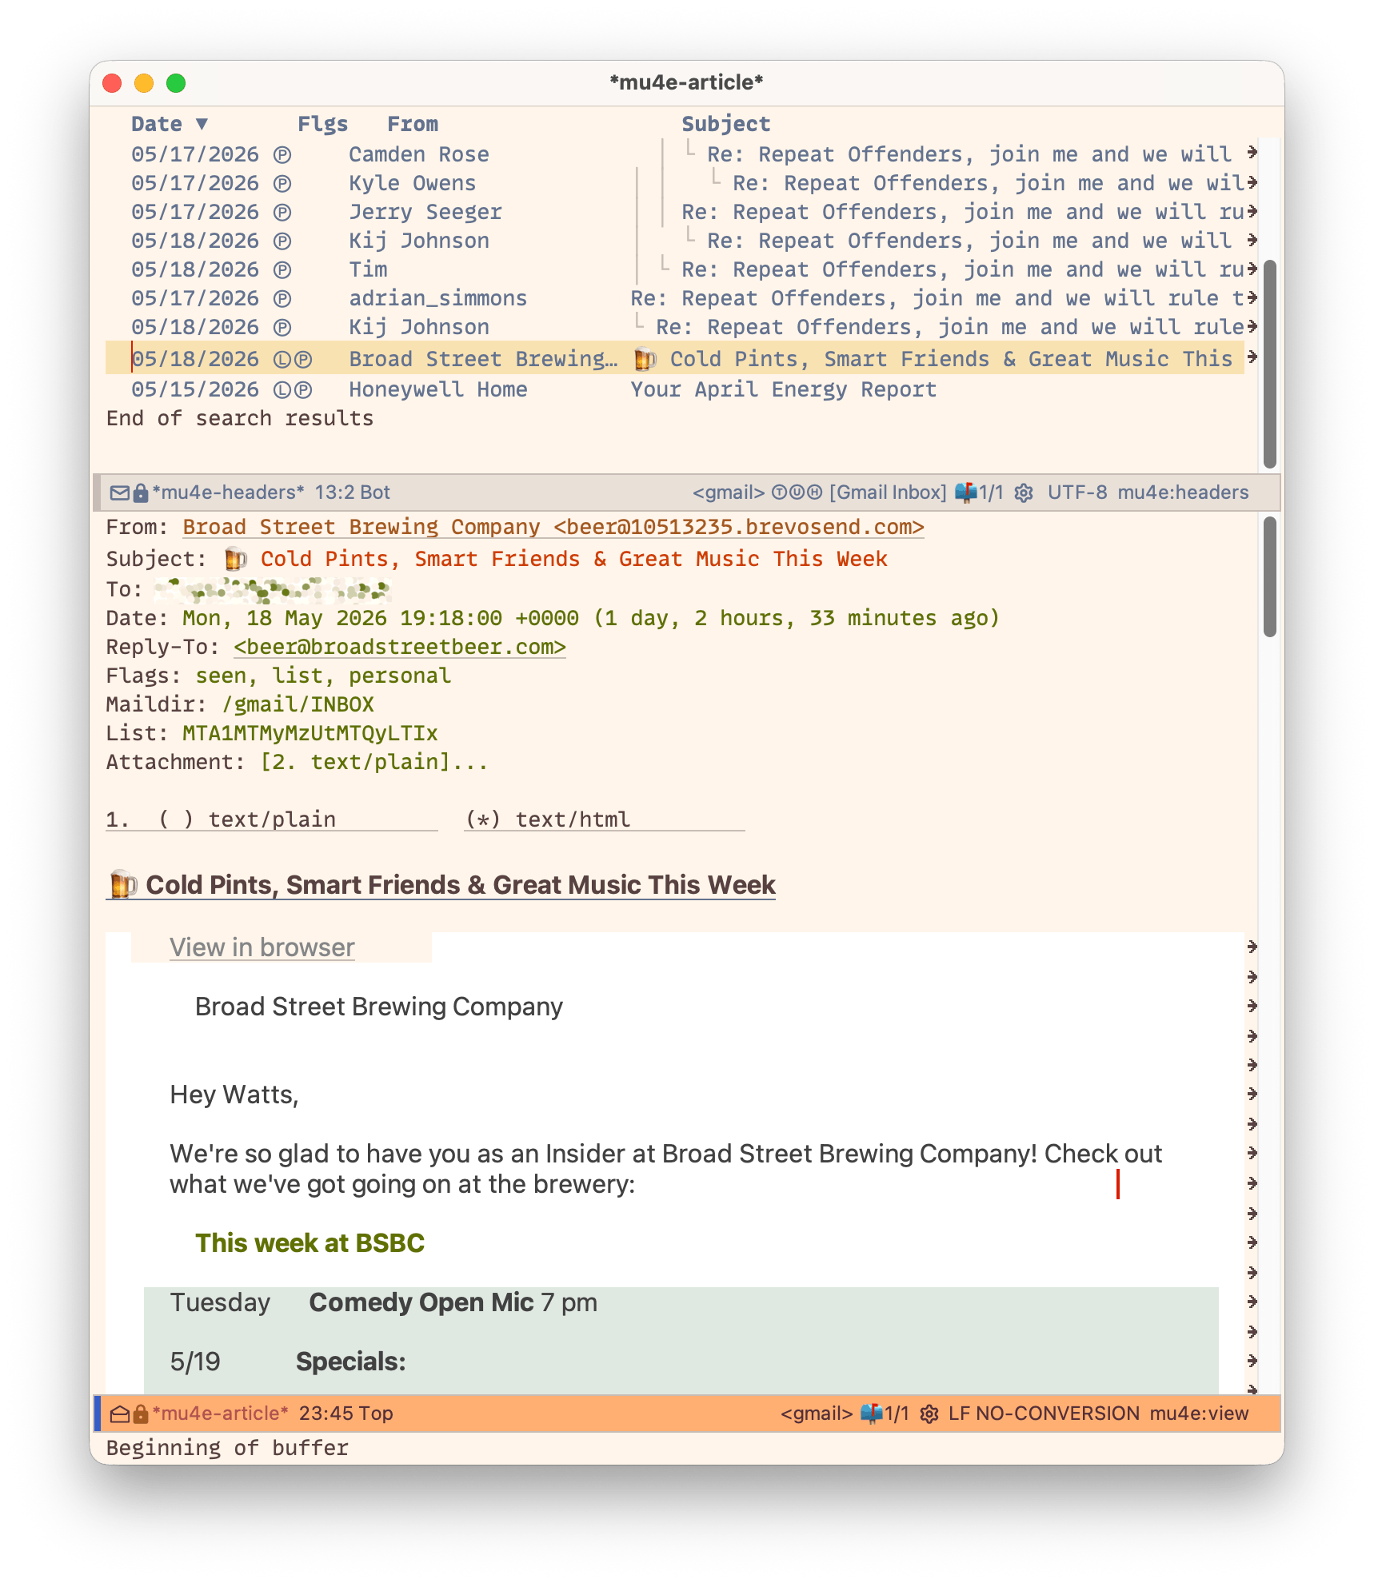Click the list/personal flag icons on Broad Street Brewing row
The width and height of the screenshot is (1374, 1583).
pyautogui.click(x=292, y=359)
